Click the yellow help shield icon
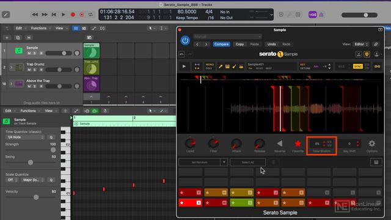 (367, 54)
